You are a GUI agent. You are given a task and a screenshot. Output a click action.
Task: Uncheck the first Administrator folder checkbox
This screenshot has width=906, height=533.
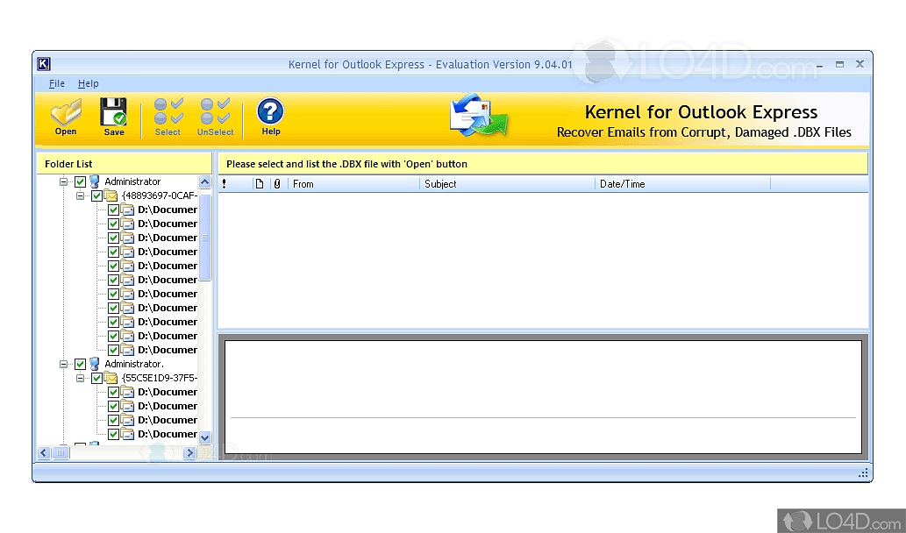tap(80, 181)
